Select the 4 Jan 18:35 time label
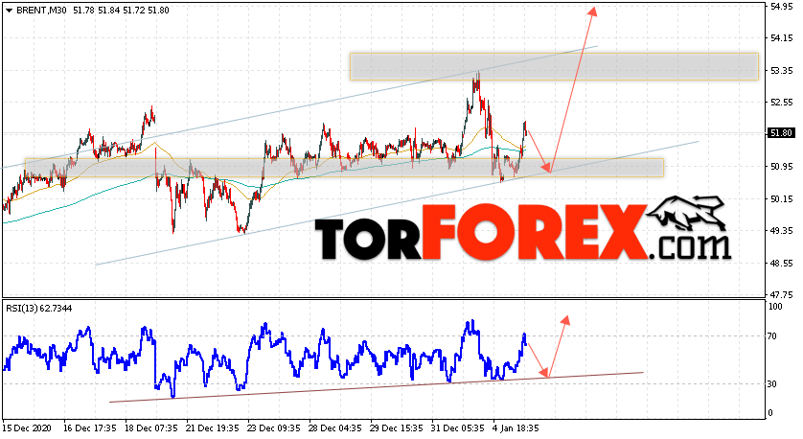This screenshot has width=803, height=439. tap(516, 428)
